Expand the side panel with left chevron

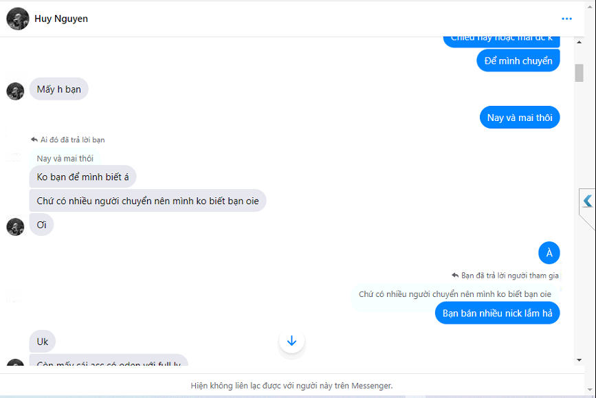588,201
